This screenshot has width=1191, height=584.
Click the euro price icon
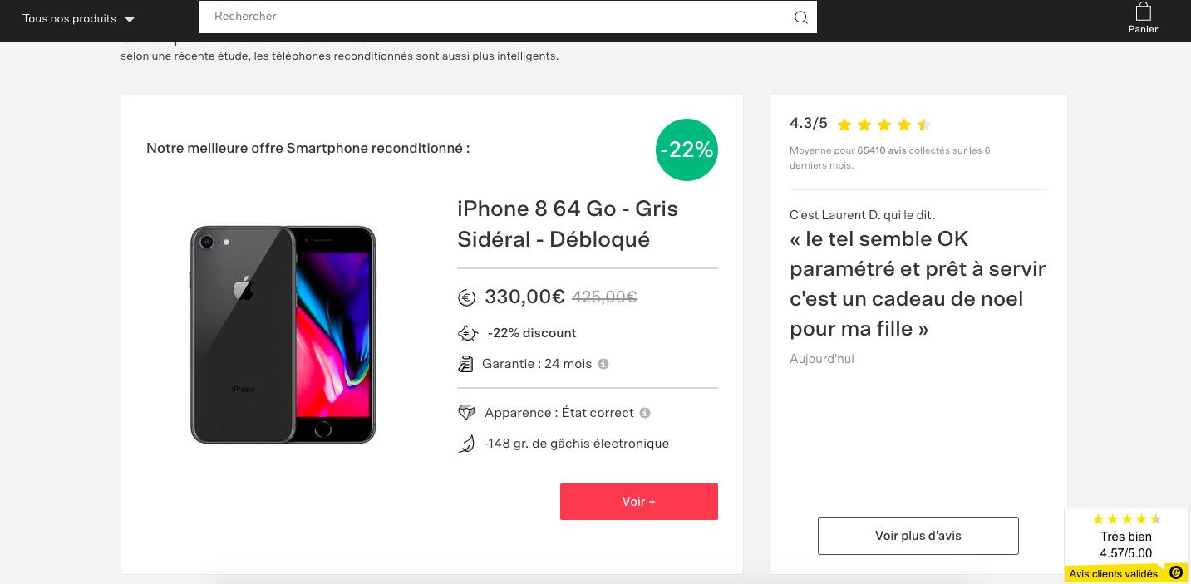[x=467, y=297]
